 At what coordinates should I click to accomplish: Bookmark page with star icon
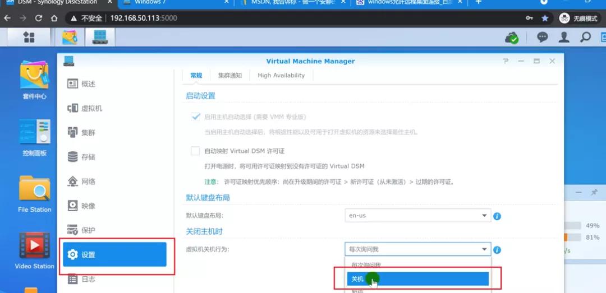pos(545,18)
